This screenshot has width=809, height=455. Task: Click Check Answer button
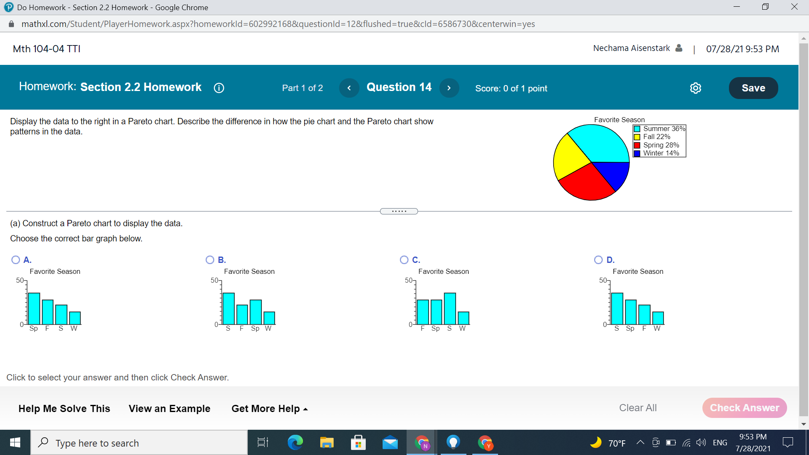(x=744, y=408)
